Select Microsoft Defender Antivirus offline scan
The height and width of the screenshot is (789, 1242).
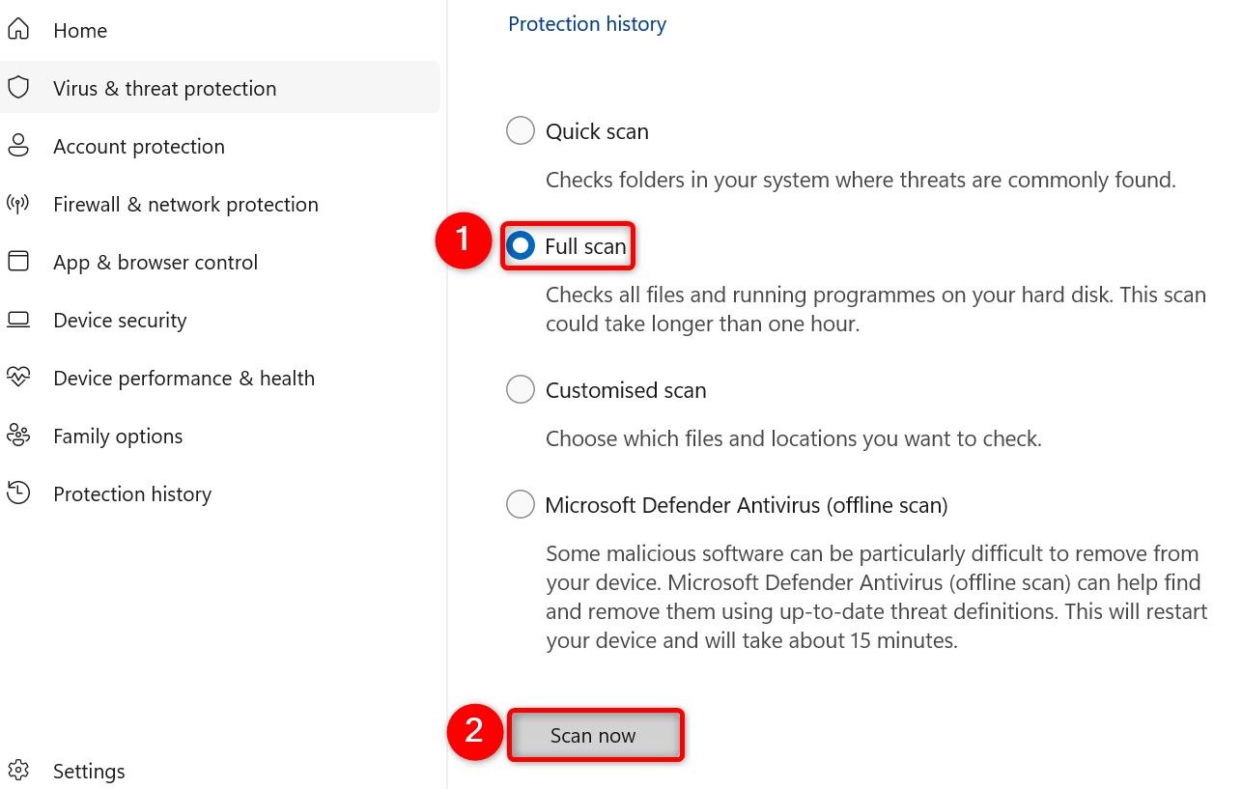tap(521, 504)
